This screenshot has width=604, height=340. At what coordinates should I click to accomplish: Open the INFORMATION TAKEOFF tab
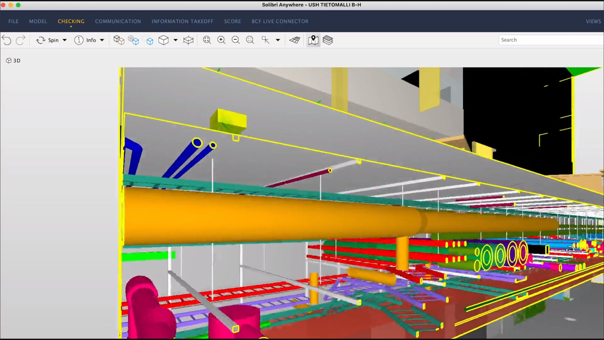click(x=182, y=21)
